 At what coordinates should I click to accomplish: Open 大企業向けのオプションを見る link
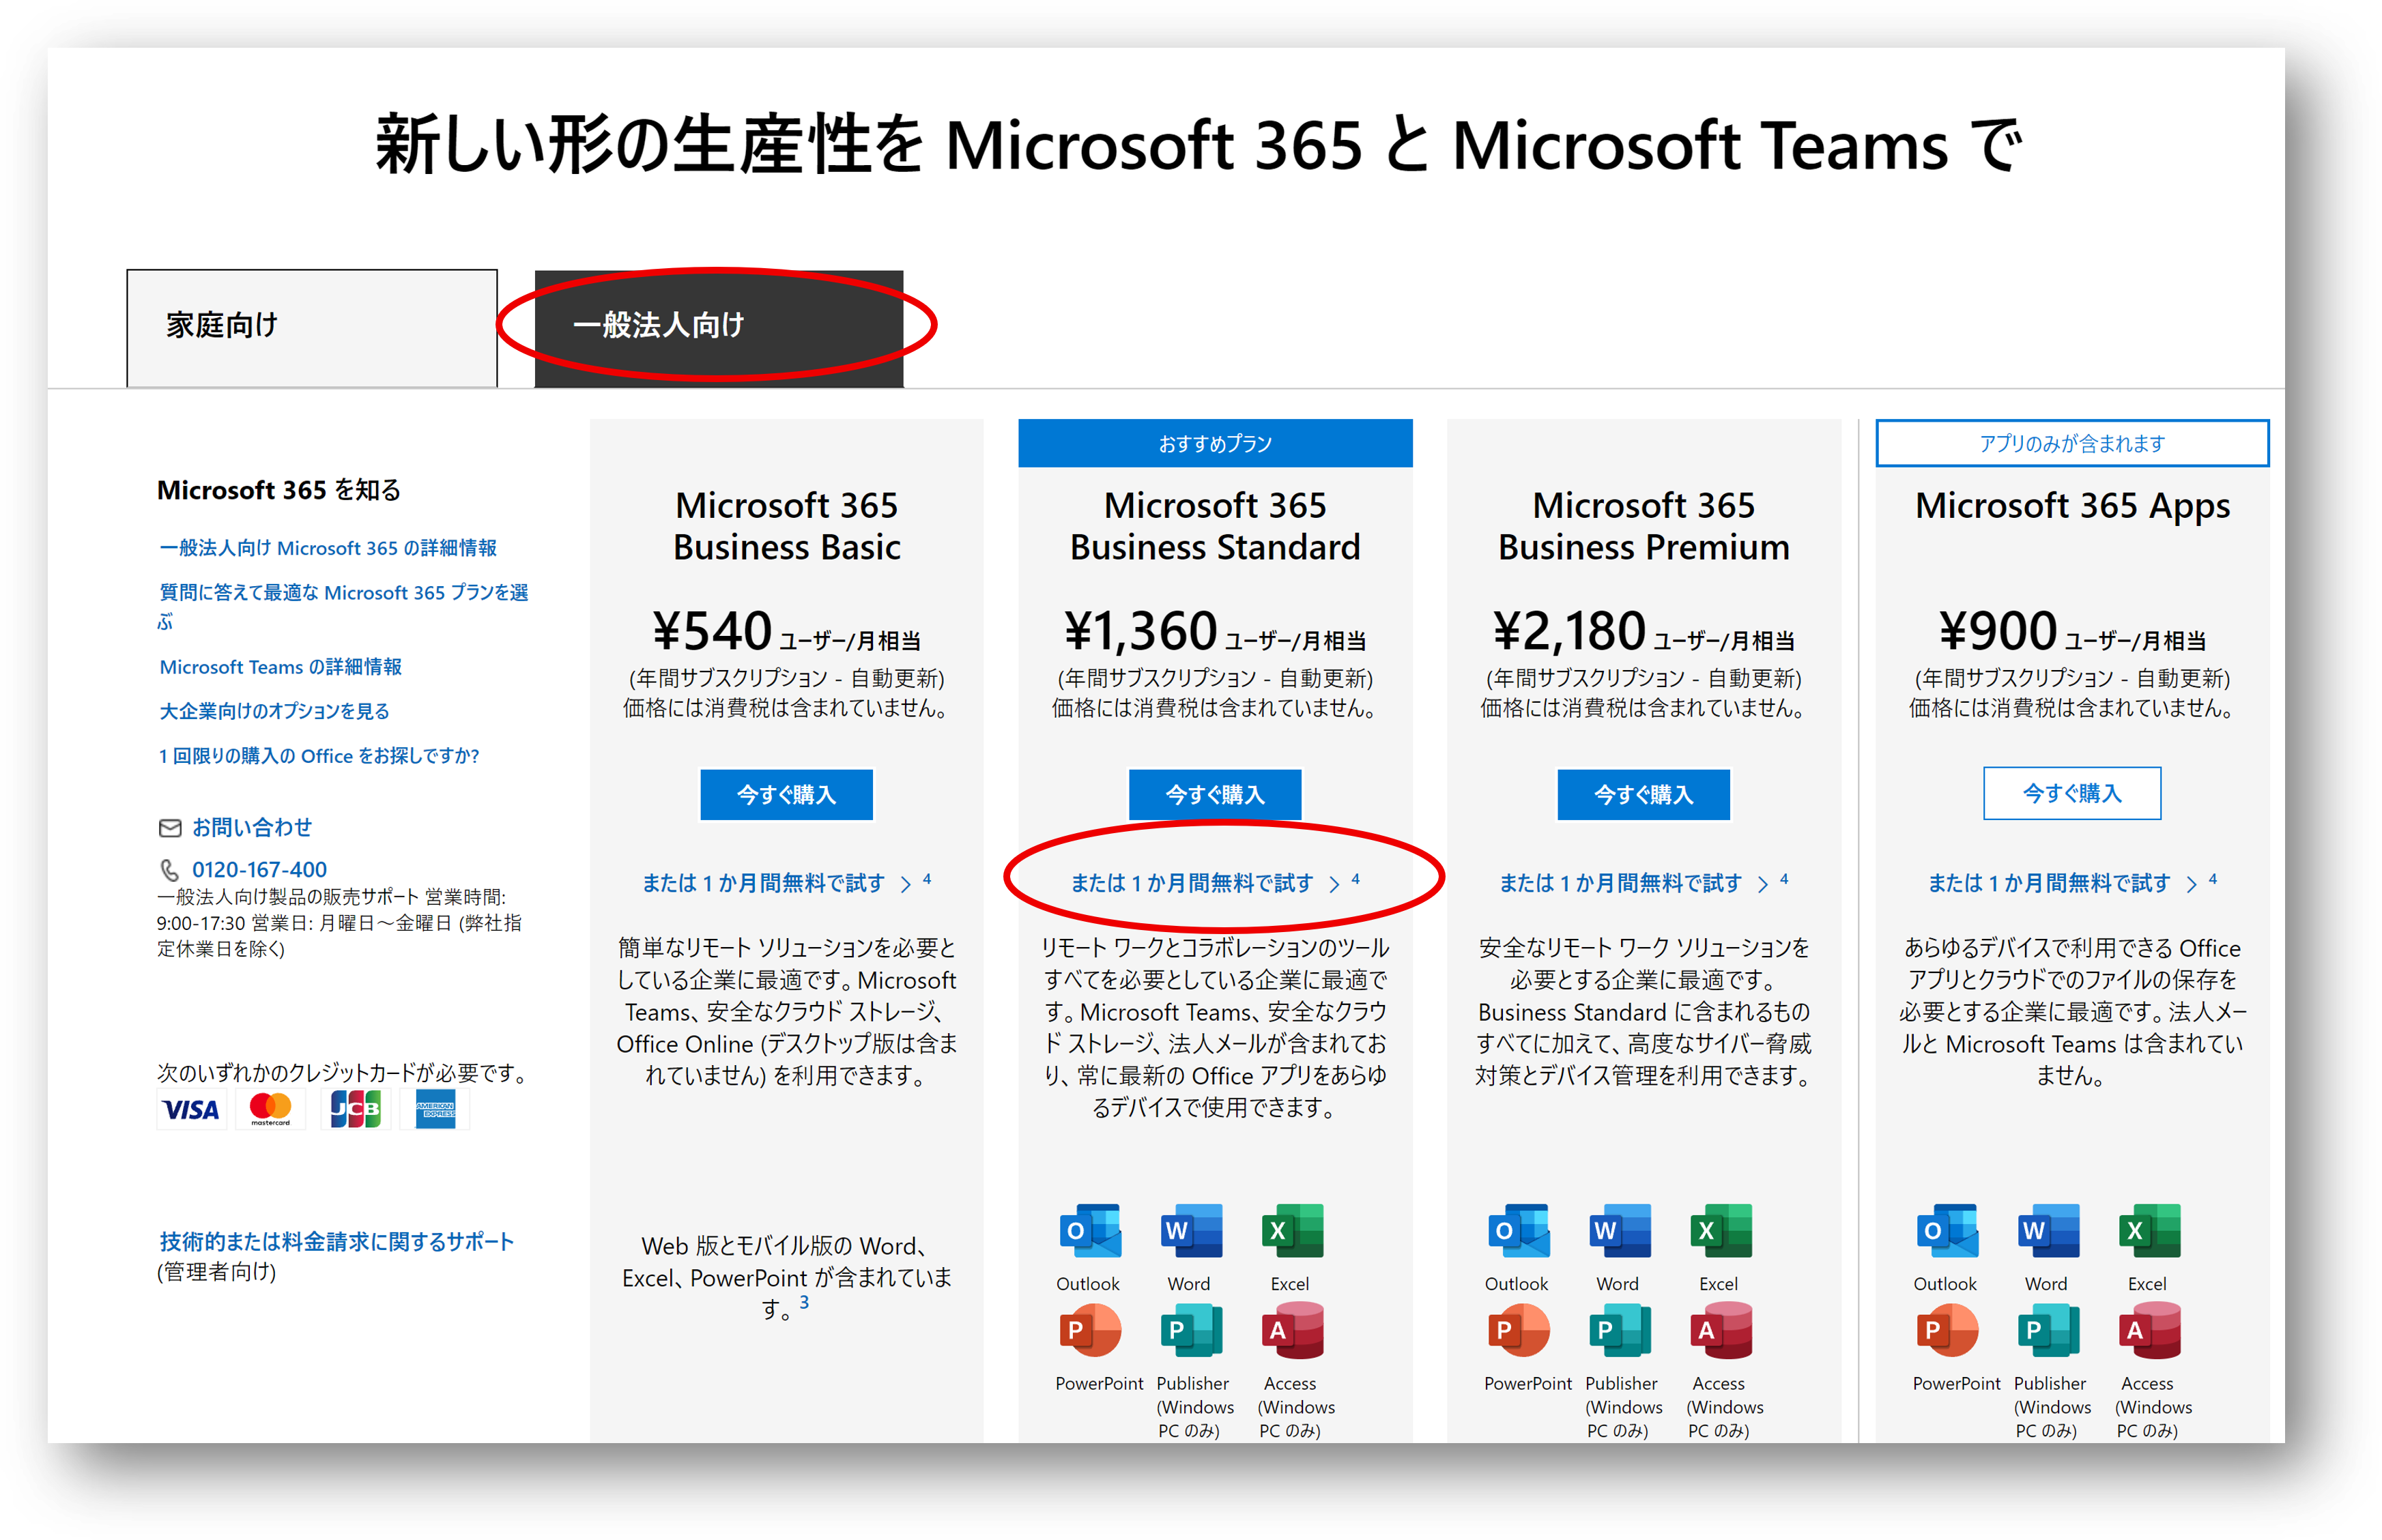click(274, 711)
